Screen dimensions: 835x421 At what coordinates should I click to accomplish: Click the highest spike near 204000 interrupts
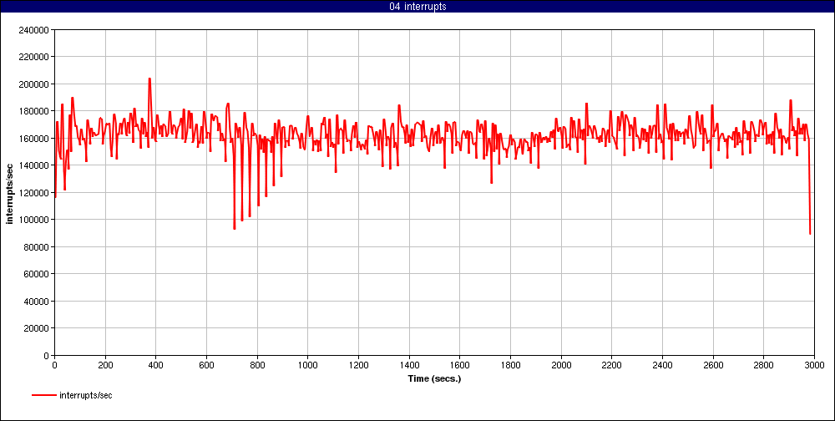pos(149,79)
